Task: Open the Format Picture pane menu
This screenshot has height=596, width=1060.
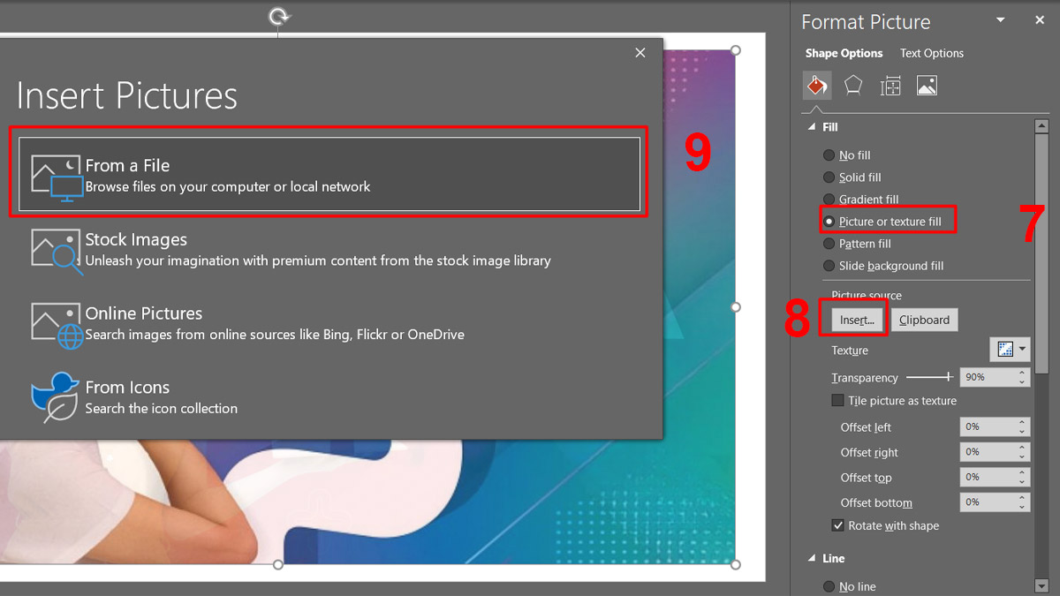Action: click(1001, 19)
